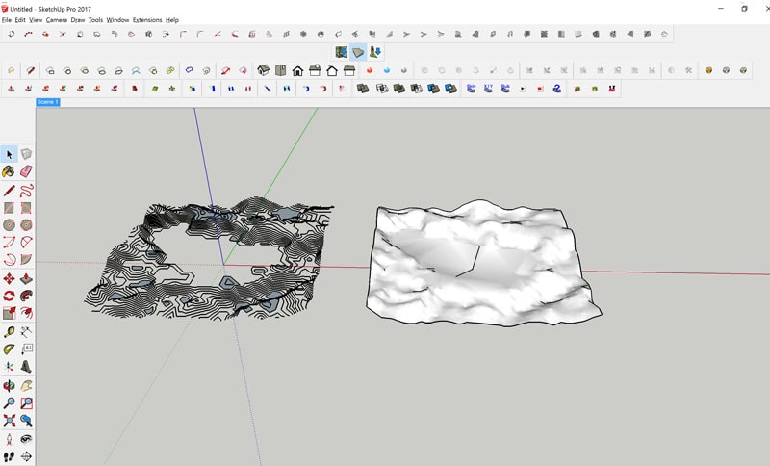Choose the Tape Measure tool

[9, 332]
